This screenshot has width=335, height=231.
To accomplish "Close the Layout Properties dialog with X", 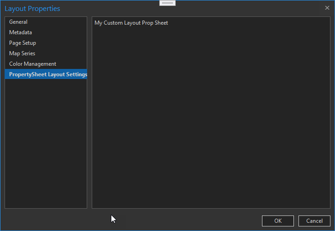I will coord(327,8).
